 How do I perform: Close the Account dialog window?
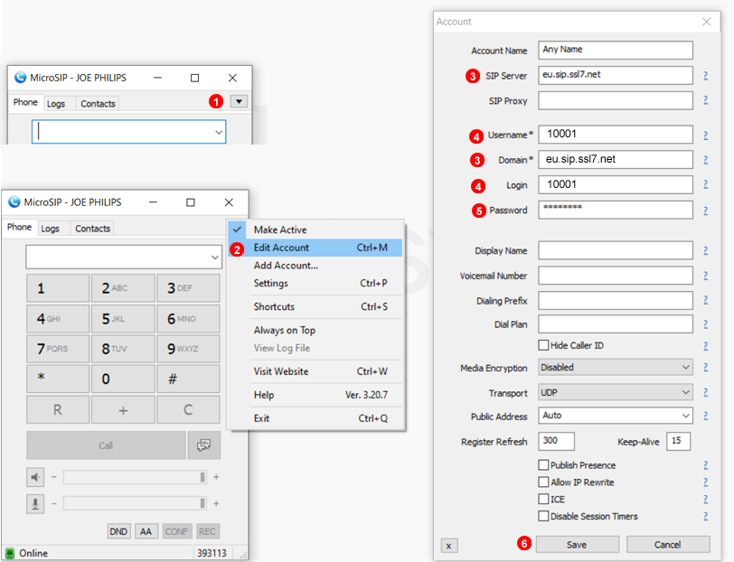[x=706, y=22]
